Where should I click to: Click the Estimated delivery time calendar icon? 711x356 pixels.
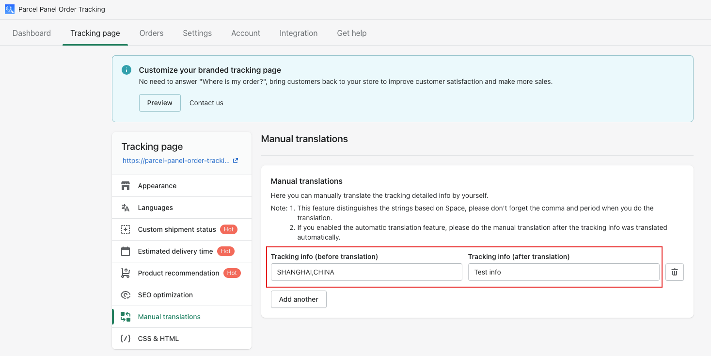click(x=126, y=251)
